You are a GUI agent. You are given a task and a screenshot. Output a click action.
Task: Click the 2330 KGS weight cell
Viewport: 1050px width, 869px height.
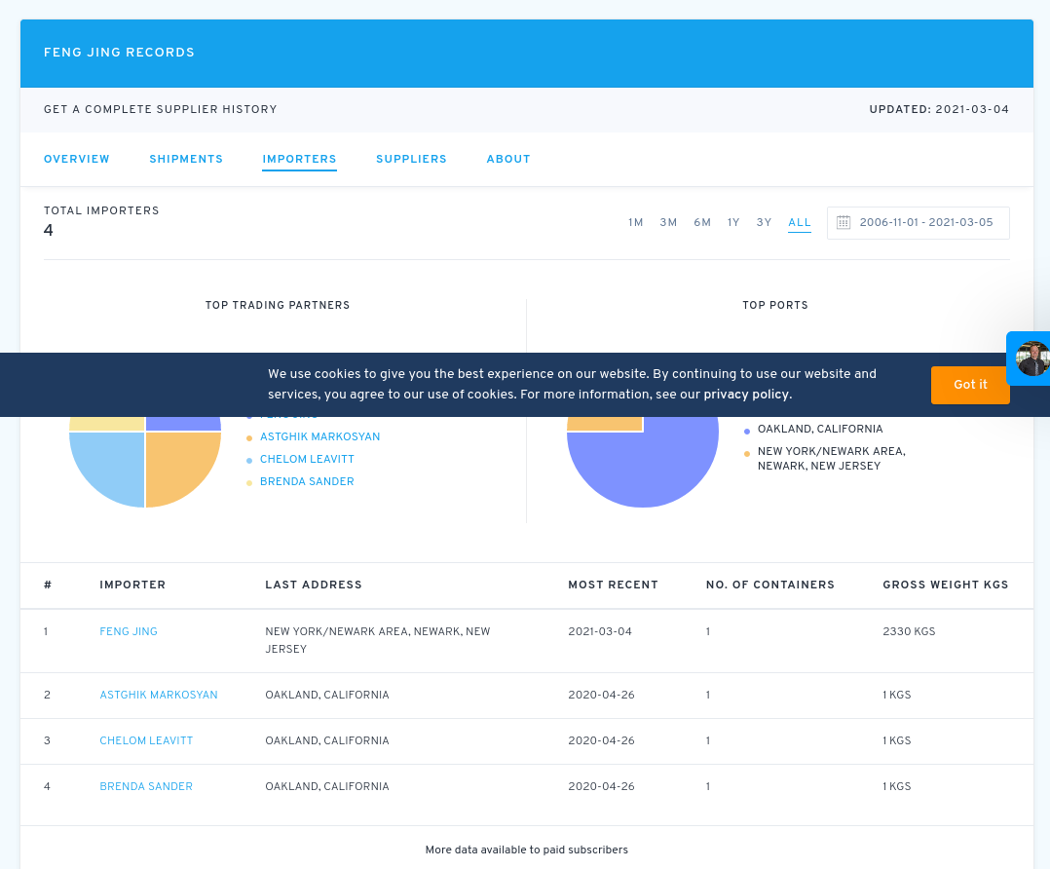point(909,631)
